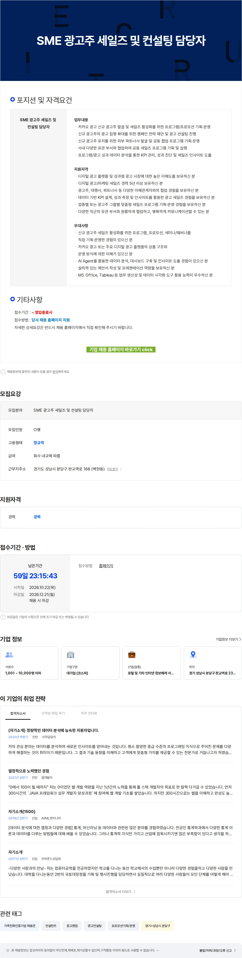Screen dimensions: 242x958
Task: Open essay 정량적인 데이터 분석에 능숙한 지원자입니다
Action: 53,730
